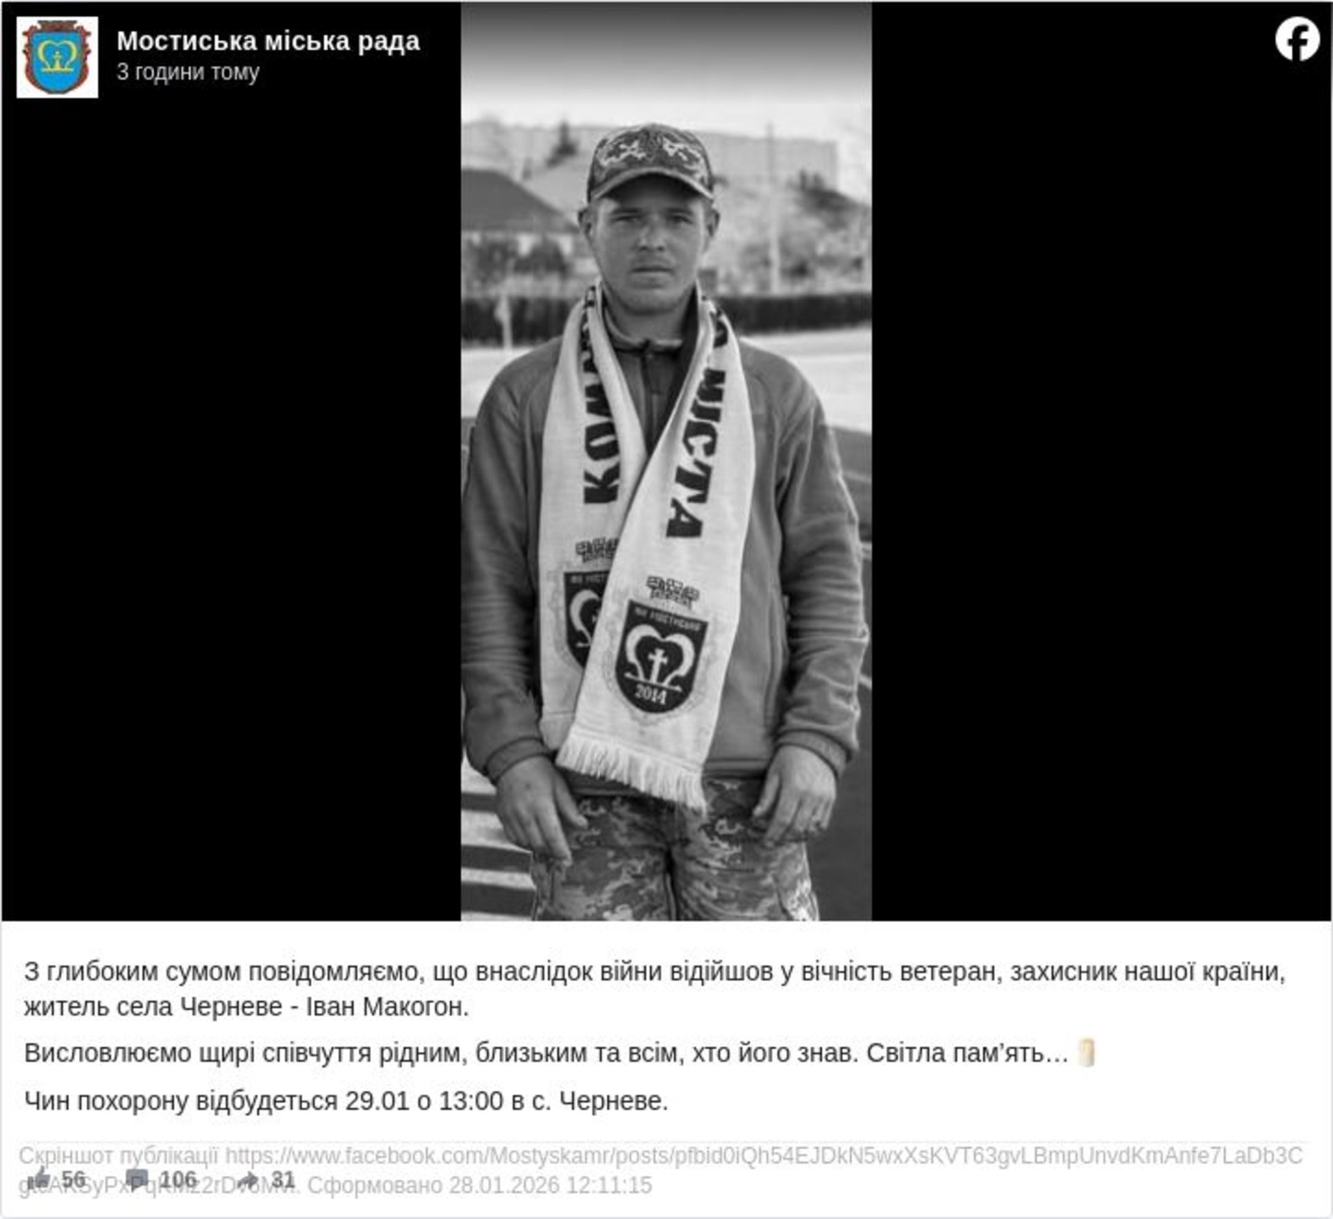Click the thumbs-up like icon
The width and height of the screenshot is (1333, 1219).
tap(41, 1177)
